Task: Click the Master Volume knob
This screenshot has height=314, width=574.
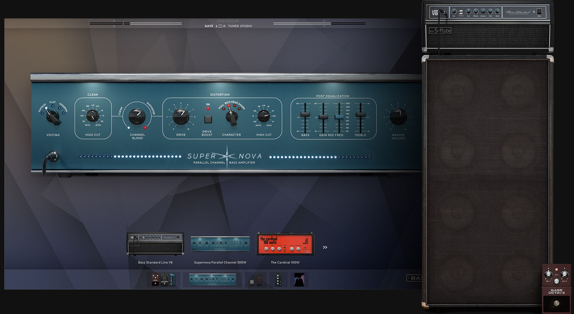Action: click(398, 116)
